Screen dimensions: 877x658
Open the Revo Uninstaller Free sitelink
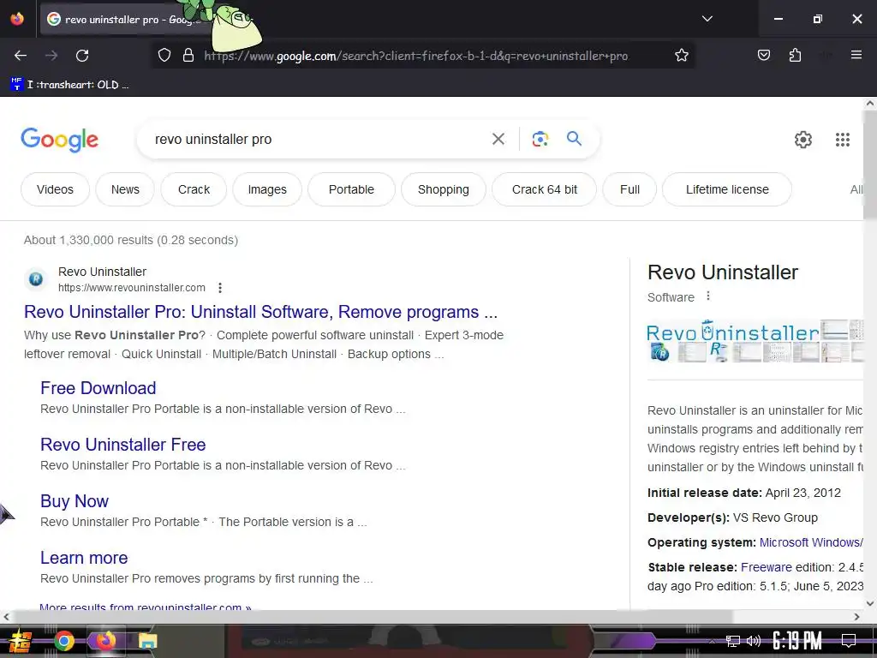pyautogui.click(x=123, y=445)
